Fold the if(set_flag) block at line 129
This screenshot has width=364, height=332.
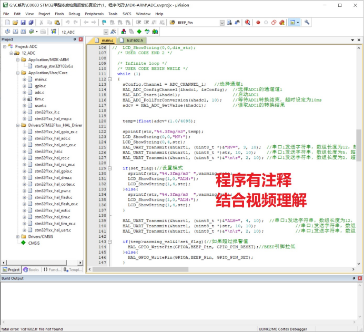[109, 168]
